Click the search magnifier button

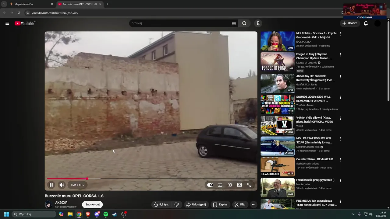244,23
